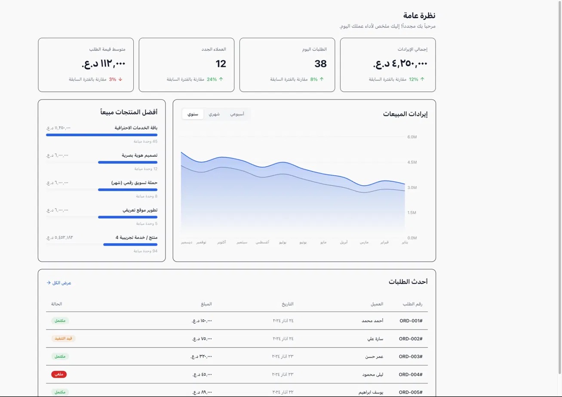Click the أحدث الطلبات section title

(408, 282)
